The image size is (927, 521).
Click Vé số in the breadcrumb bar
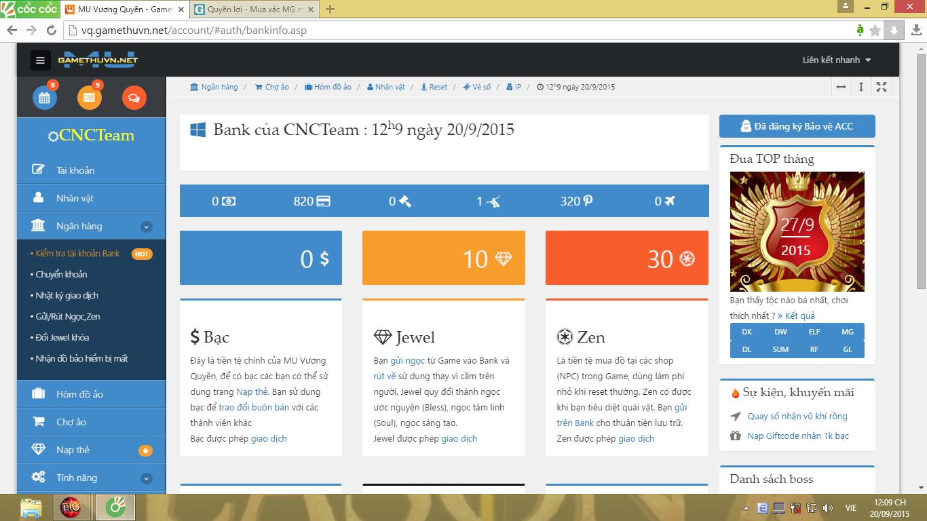point(477,87)
